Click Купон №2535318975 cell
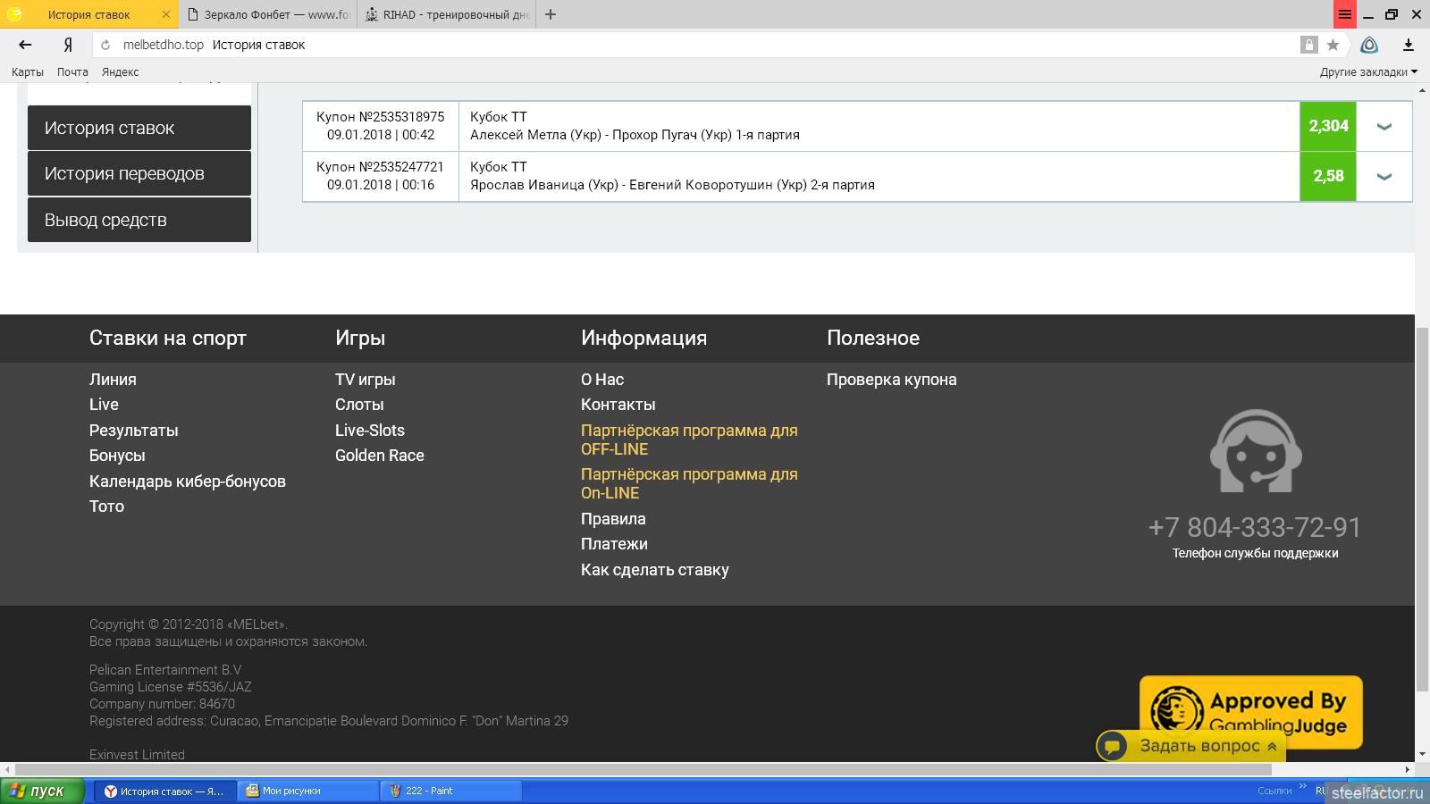The height and width of the screenshot is (804, 1430). click(x=381, y=126)
